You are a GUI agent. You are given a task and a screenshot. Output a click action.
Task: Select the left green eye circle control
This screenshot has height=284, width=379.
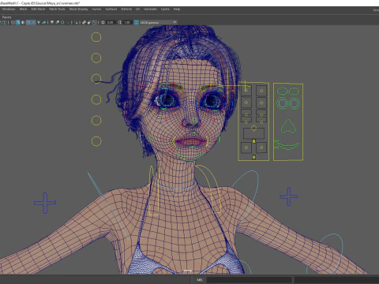click(282, 103)
